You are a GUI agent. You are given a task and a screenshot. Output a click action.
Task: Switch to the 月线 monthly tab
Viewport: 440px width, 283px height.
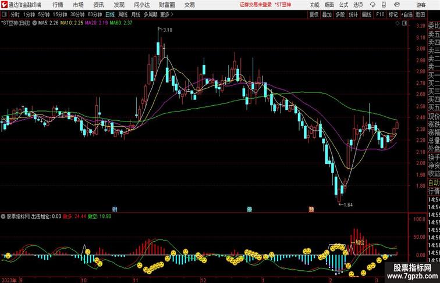pyautogui.click(x=136, y=15)
